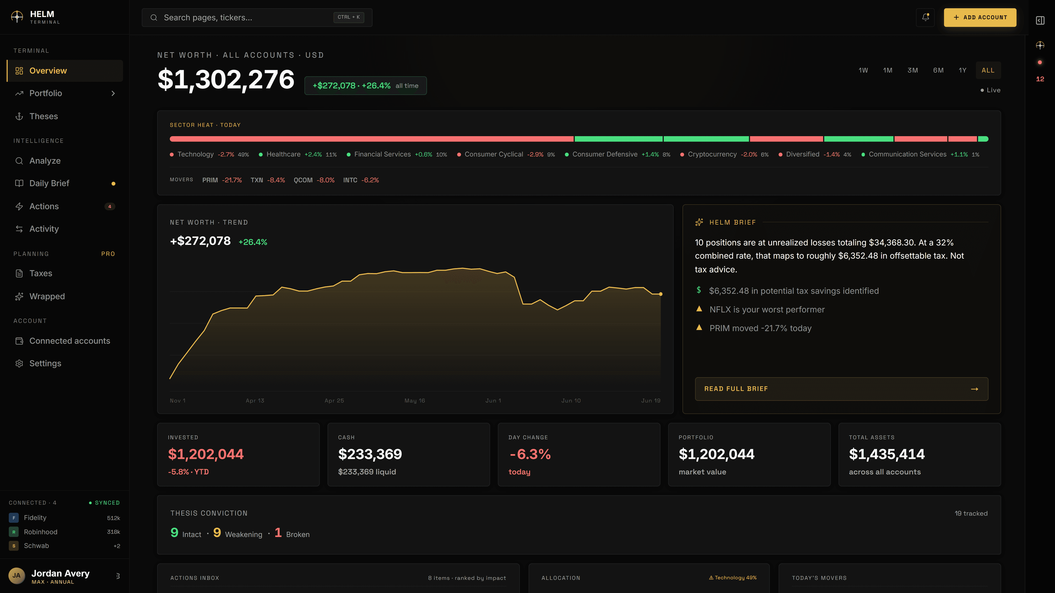Viewport: 1055px width, 593px height.
Task: Click the latest data point on trend chart
Action: 661,294
